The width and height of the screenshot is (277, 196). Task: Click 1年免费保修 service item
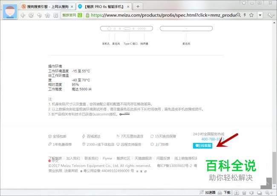[x=60, y=144]
